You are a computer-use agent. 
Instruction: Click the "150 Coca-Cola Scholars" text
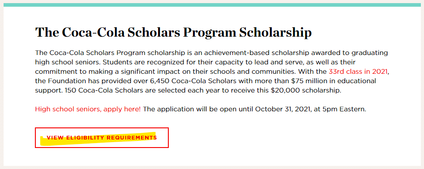[x=104, y=90]
